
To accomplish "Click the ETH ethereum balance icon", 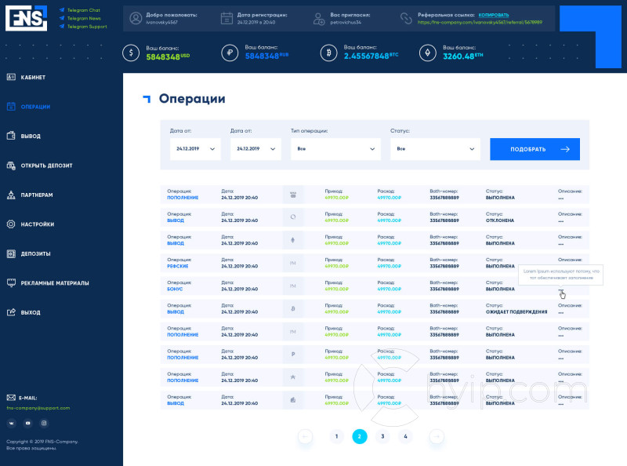I will pyautogui.click(x=427, y=53).
